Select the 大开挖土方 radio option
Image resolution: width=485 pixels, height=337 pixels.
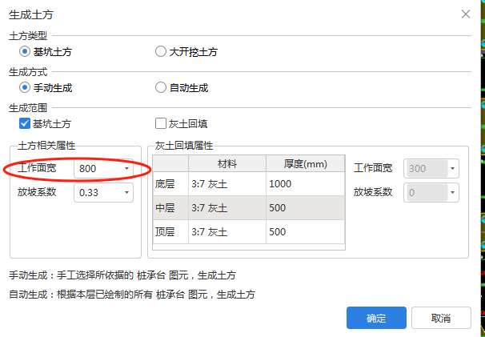tap(161, 52)
